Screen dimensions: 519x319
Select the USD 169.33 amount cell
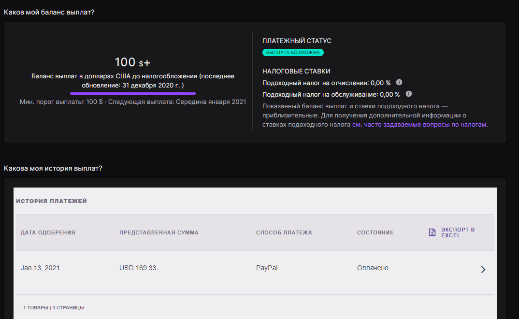click(138, 268)
